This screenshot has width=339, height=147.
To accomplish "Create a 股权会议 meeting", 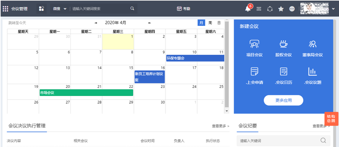I will [284, 48].
